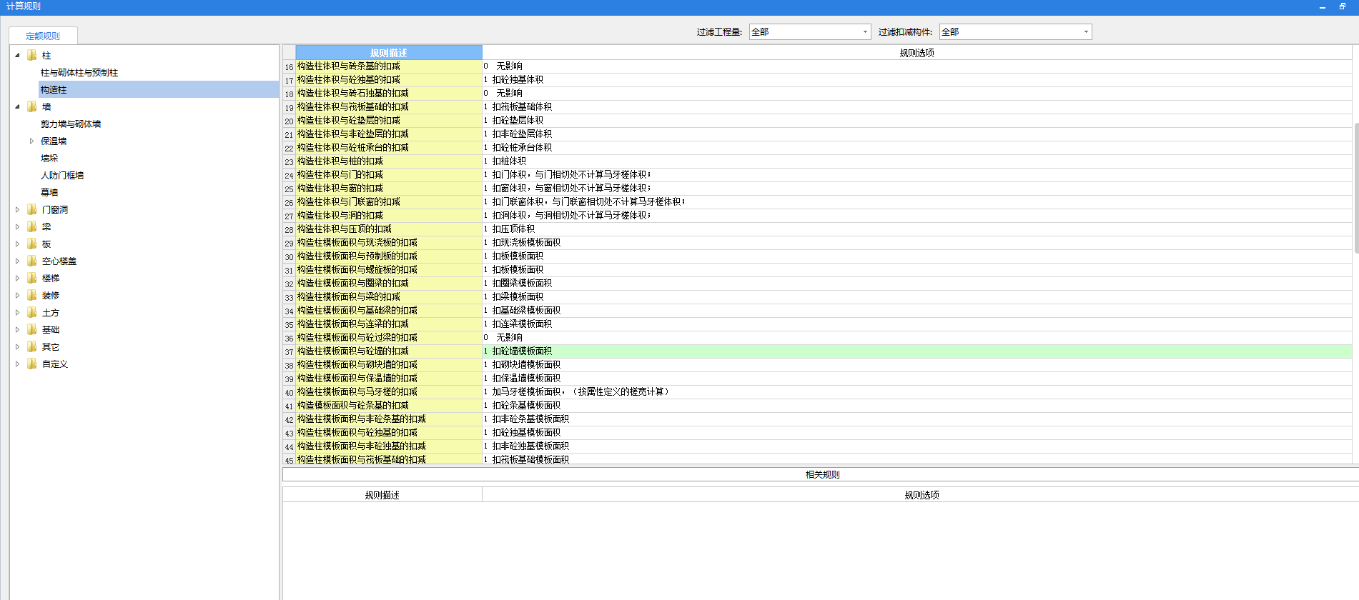Select 柱与砌体柱与预制柱 in tree
1359x600 pixels.
[x=79, y=72]
